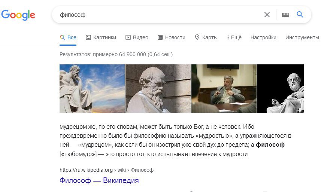Open the thinker statue with sky image

click(92, 89)
